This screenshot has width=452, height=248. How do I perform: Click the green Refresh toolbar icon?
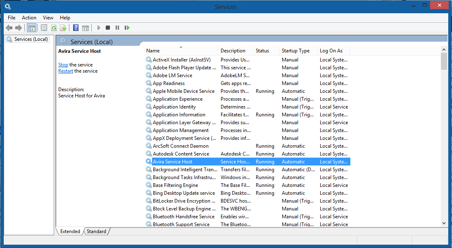tap(54, 28)
